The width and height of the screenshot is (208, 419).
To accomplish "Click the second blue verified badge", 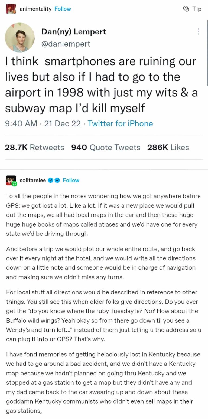I will point(57,180).
